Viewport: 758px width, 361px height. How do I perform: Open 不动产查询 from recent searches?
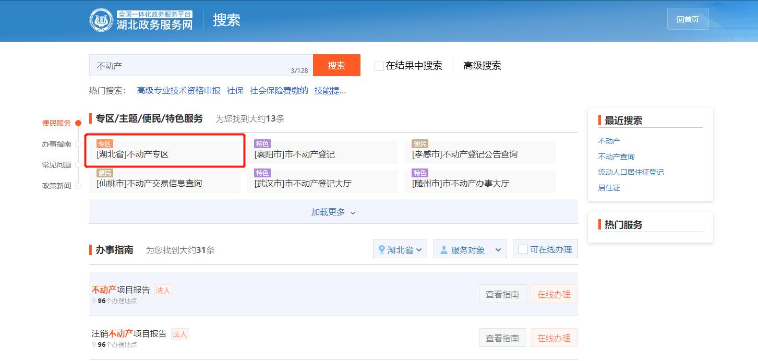(x=616, y=156)
